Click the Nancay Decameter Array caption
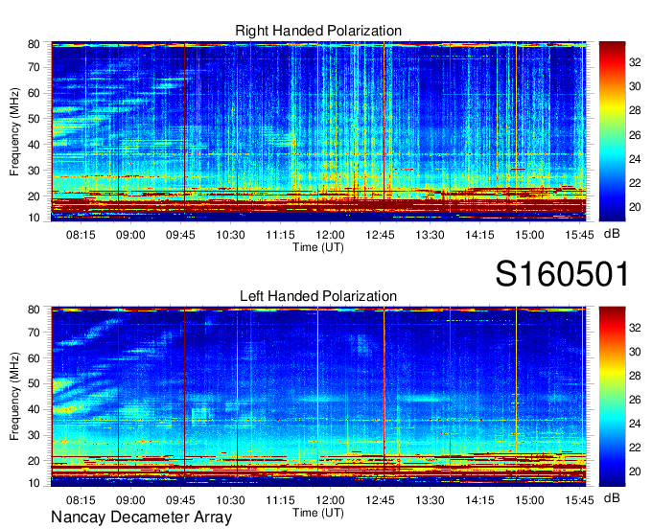The image size is (652, 529). click(141, 517)
